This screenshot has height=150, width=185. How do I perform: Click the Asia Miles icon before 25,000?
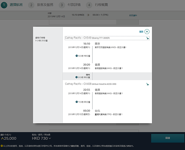[2, 138]
